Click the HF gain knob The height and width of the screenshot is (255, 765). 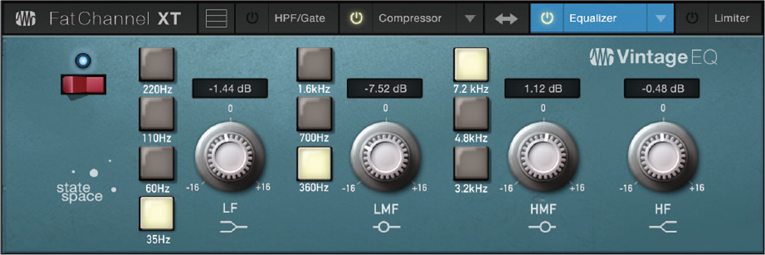click(662, 157)
